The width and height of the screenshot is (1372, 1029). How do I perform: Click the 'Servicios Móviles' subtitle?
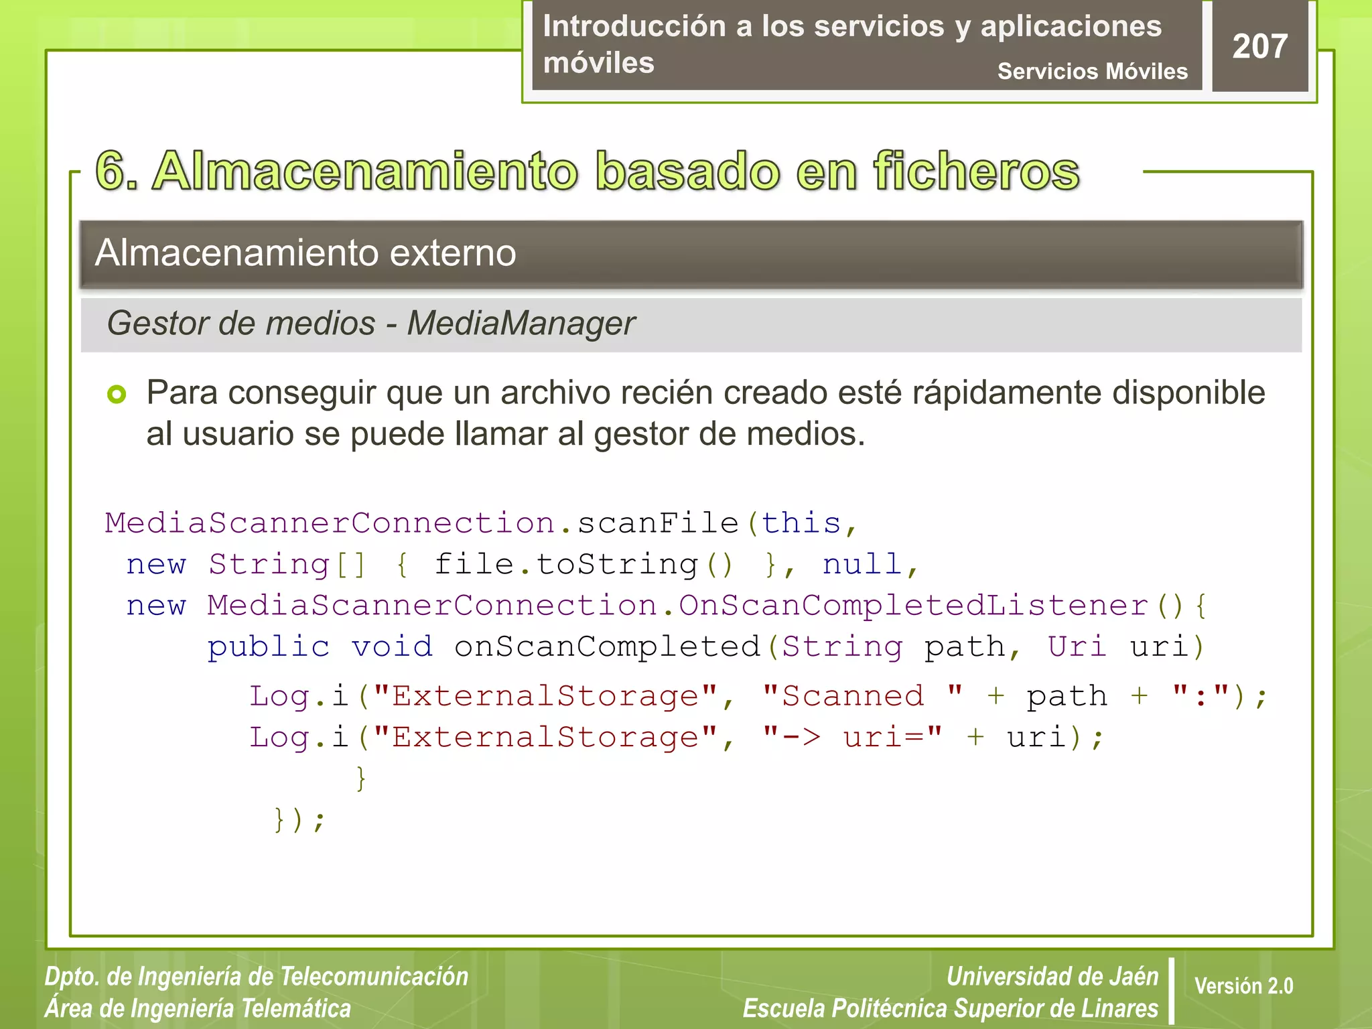tap(1092, 71)
